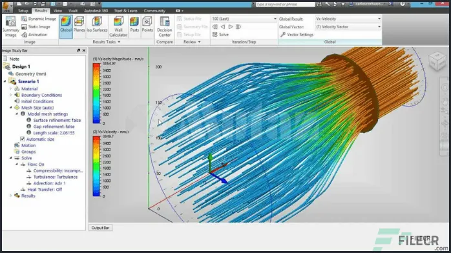Collapse the Model mesh settings node
The width and height of the screenshot is (451, 253).
click(x=17, y=114)
